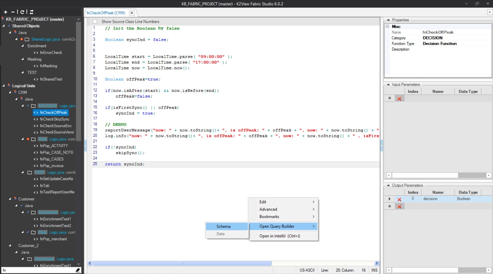This screenshot has width=493, height=274.
Task: Enable Show Source Class Line Numbers checkbox
Action: point(95,22)
